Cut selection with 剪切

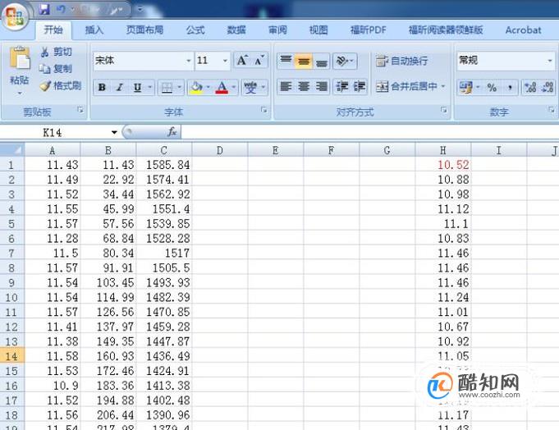tap(56, 52)
